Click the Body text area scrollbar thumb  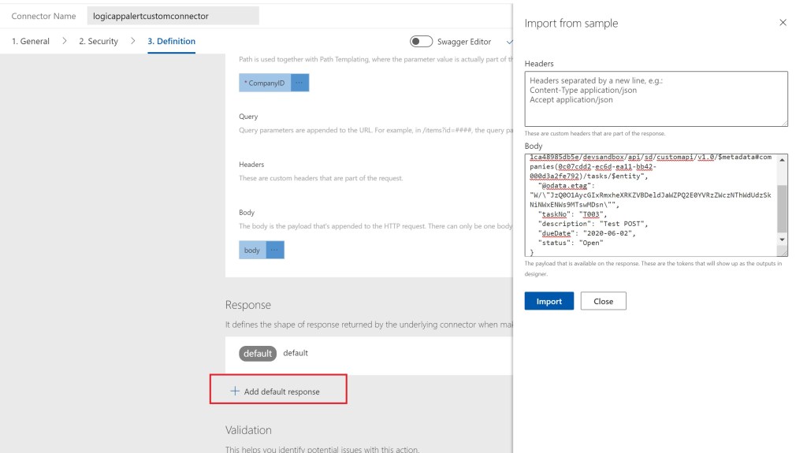click(x=782, y=207)
